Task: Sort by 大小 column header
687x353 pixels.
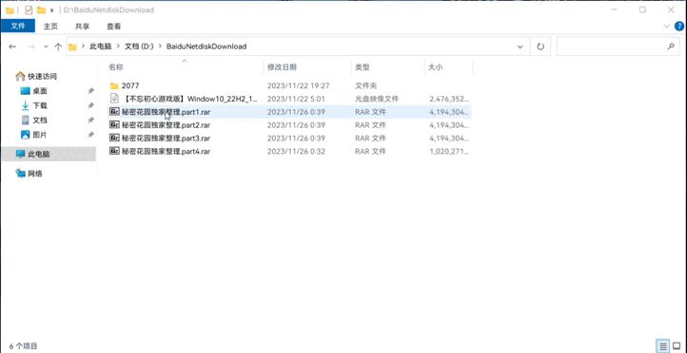Action: [435, 67]
